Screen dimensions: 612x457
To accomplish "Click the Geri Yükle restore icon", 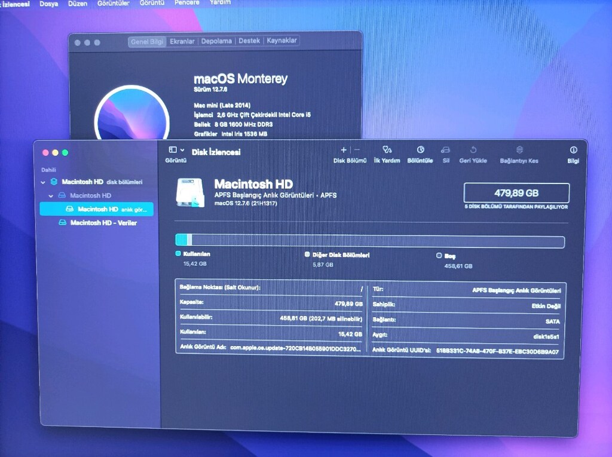I will pos(473,150).
